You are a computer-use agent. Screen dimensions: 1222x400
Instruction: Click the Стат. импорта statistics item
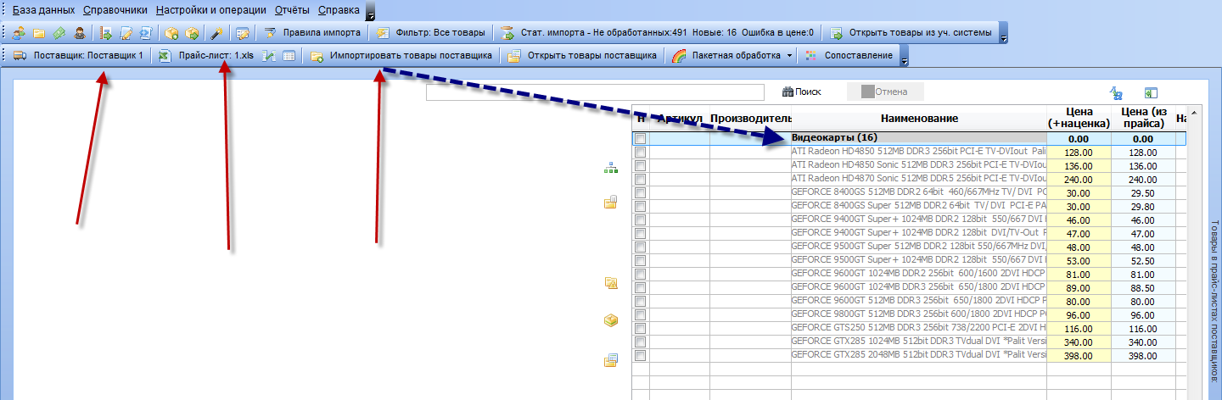[x=657, y=33]
